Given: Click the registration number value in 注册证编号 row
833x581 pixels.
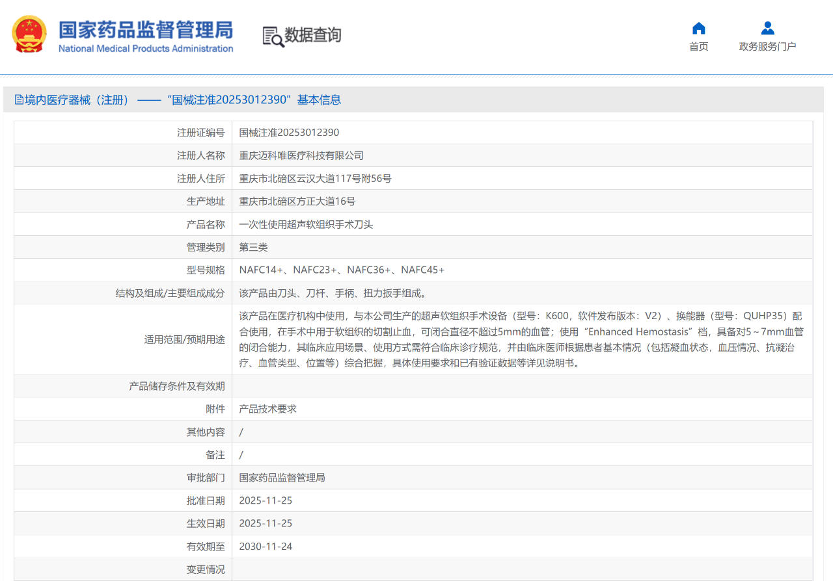Looking at the screenshot, I should click(289, 133).
